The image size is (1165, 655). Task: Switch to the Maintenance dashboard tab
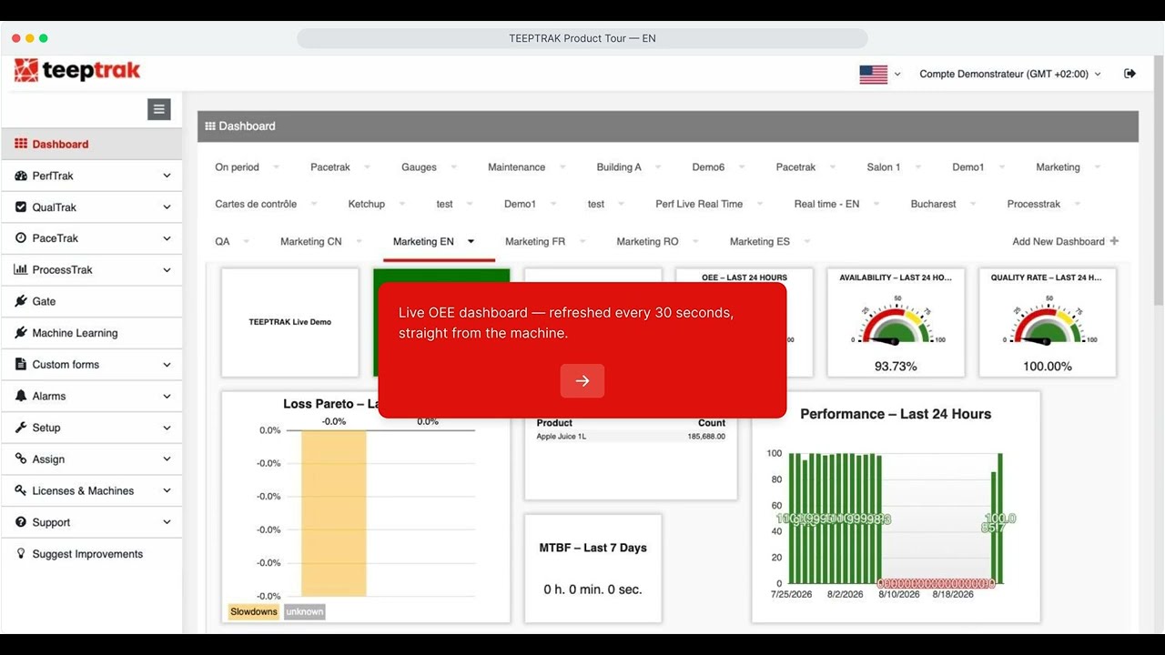click(x=516, y=167)
